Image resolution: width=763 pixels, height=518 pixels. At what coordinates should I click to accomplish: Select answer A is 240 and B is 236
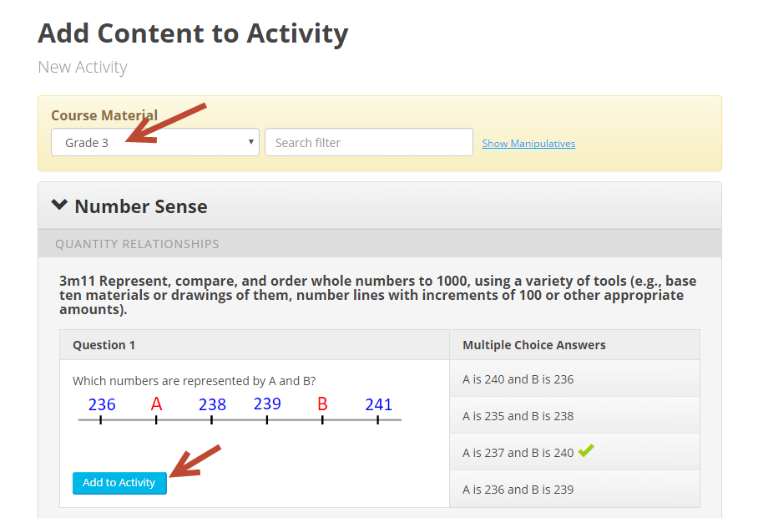(x=574, y=378)
